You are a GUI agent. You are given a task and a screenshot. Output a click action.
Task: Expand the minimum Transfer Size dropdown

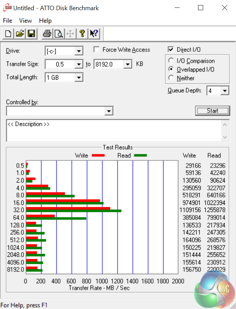tap(79, 64)
